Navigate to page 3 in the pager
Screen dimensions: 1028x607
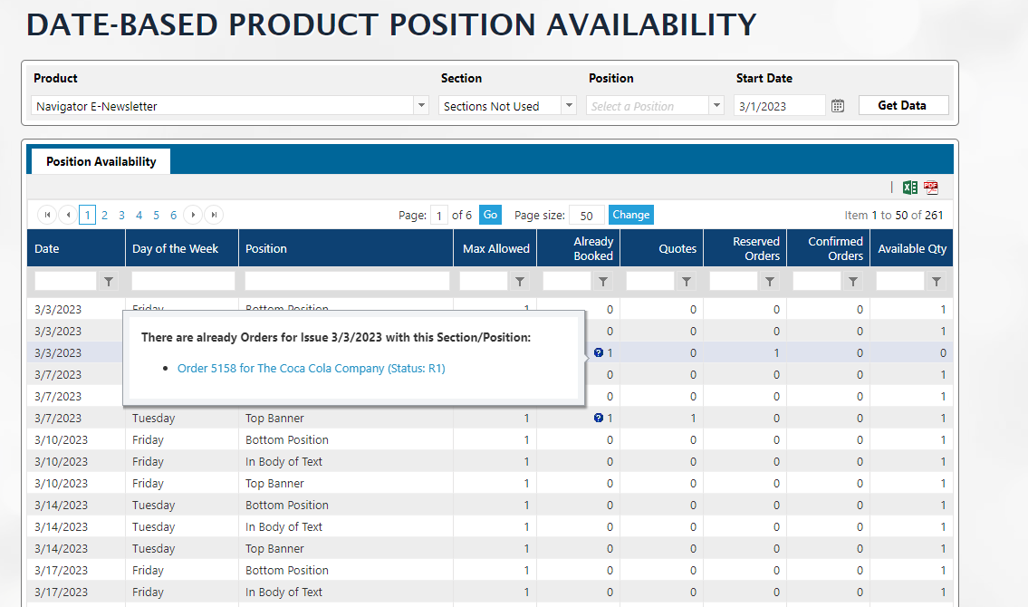coord(121,215)
